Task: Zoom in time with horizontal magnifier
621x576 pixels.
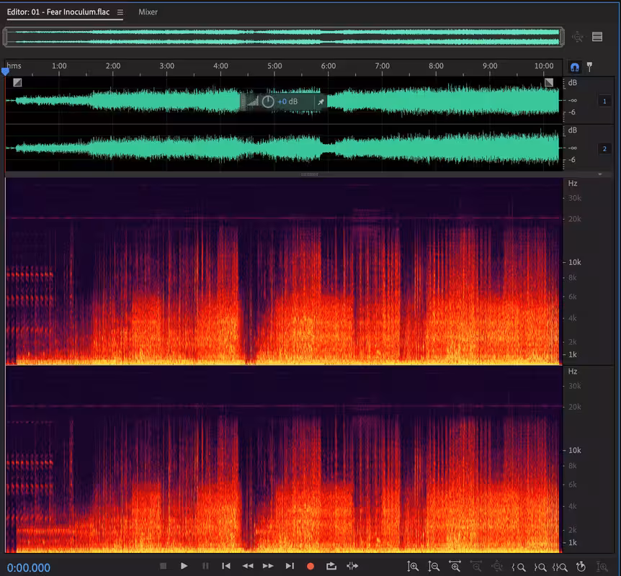Action: click(x=455, y=567)
